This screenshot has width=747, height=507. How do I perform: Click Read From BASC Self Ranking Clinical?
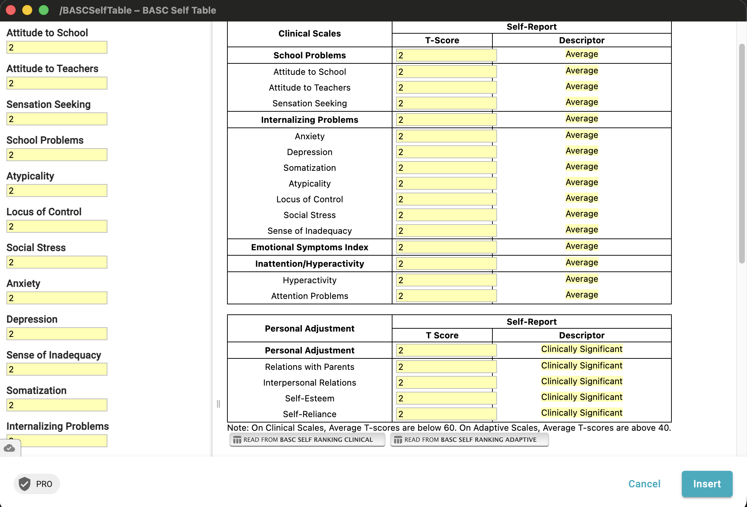point(307,440)
